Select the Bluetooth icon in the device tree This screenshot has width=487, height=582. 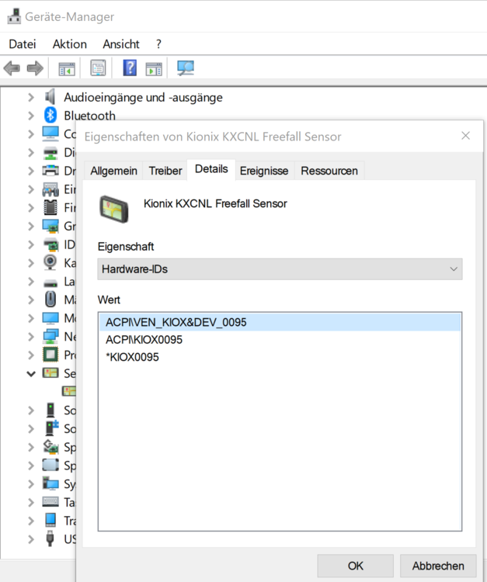click(x=50, y=116)
